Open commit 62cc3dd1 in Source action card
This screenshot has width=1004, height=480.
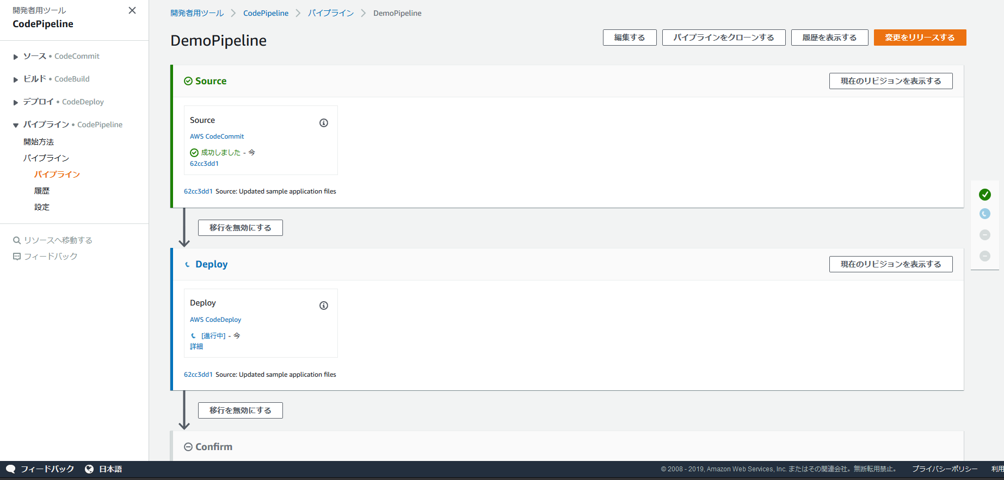204,164
